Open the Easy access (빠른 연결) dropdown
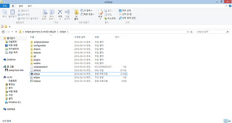The width and height of the screenshot is (232, 123). (87, 14)
